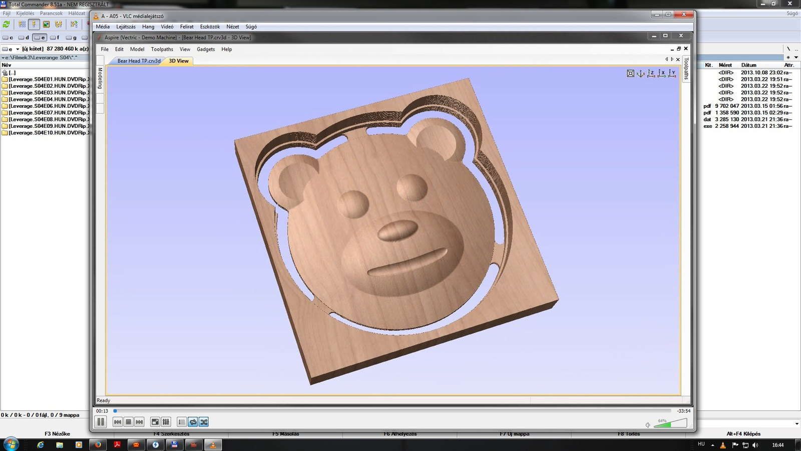Viewport: 801px width, 451px height.
Task: Click tab scroll right arrow in Aspire
Action: click(x=672, y=59)
